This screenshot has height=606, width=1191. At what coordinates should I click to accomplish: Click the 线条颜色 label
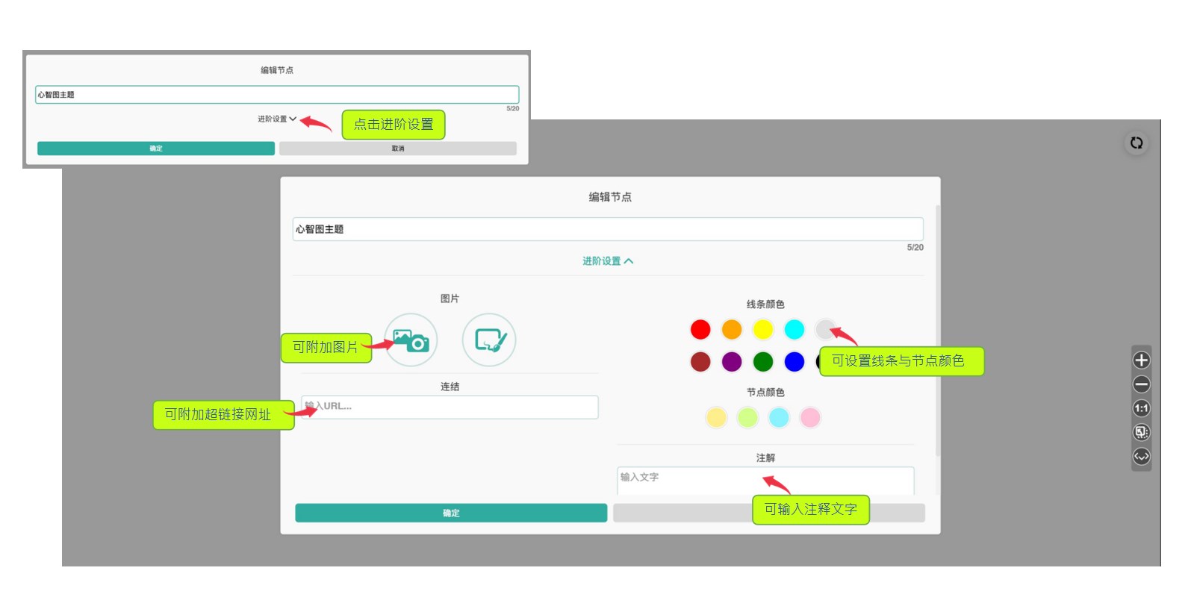pos(765,304)
